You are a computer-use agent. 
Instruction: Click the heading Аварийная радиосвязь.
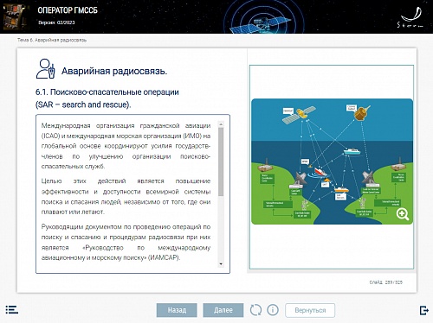pos(114,71)
